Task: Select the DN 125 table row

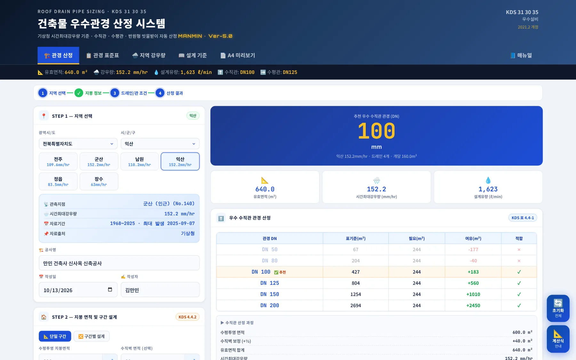Action: click(x=376, y=283)
